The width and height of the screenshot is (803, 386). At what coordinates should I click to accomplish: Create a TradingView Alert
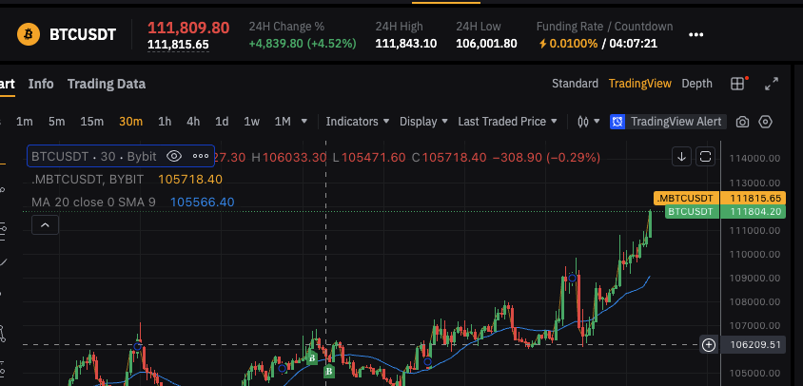tap(668, 122)
